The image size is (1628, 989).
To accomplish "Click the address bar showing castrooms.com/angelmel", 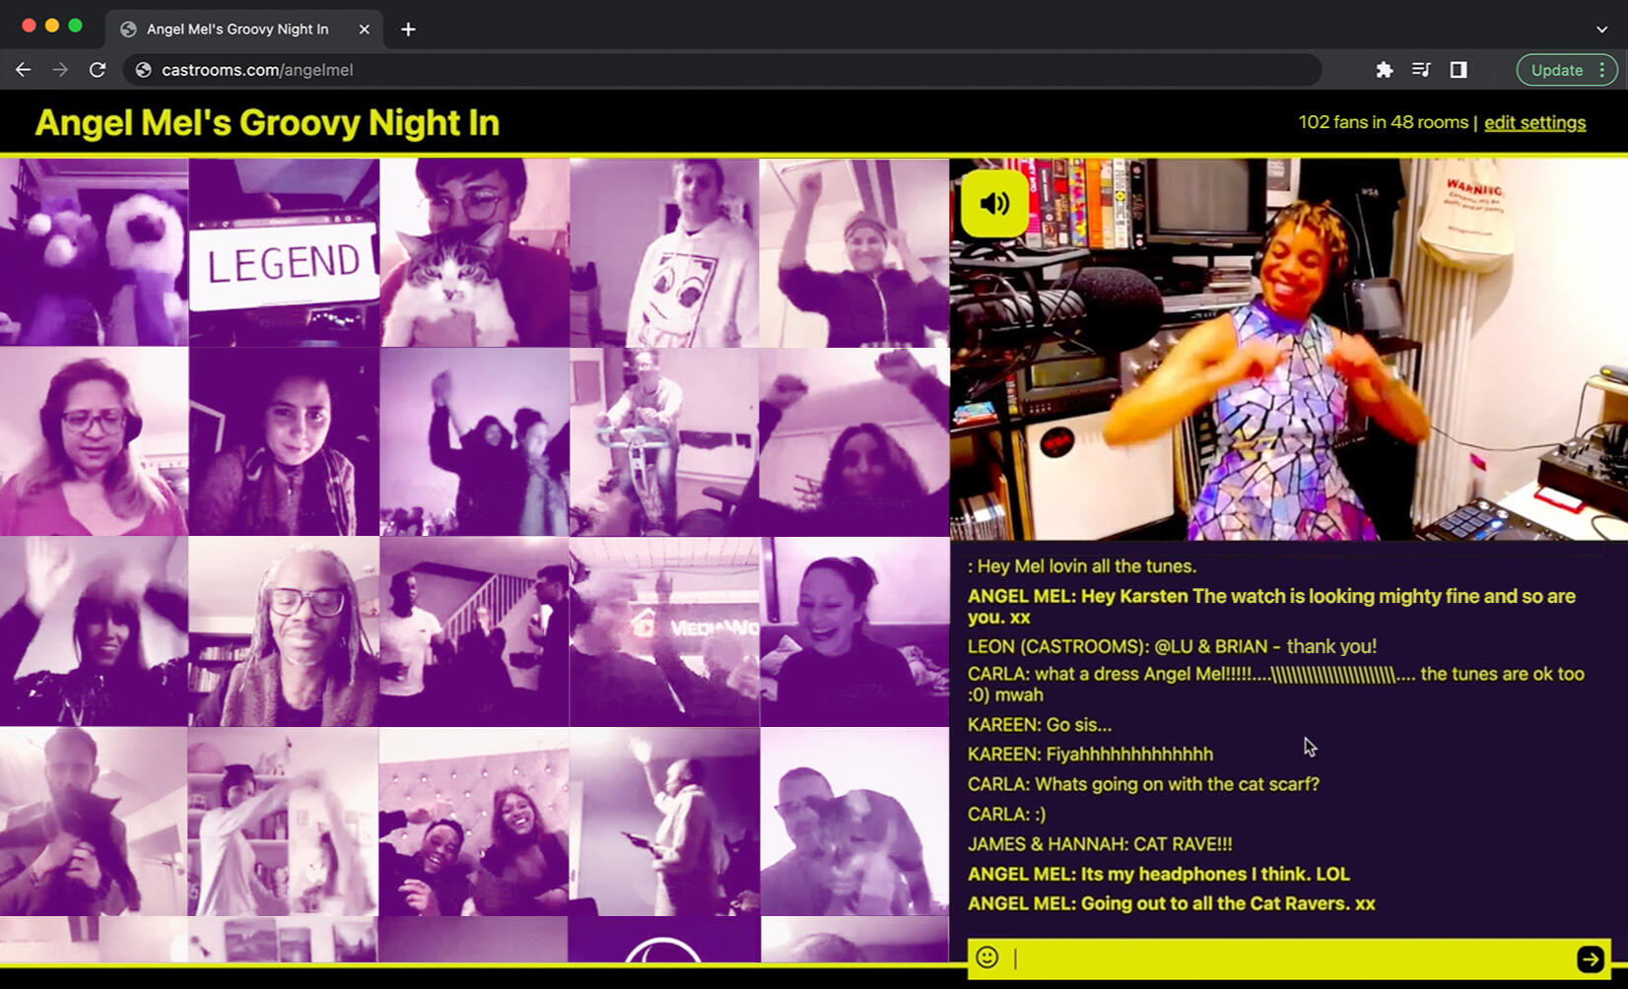I will 721,70.
